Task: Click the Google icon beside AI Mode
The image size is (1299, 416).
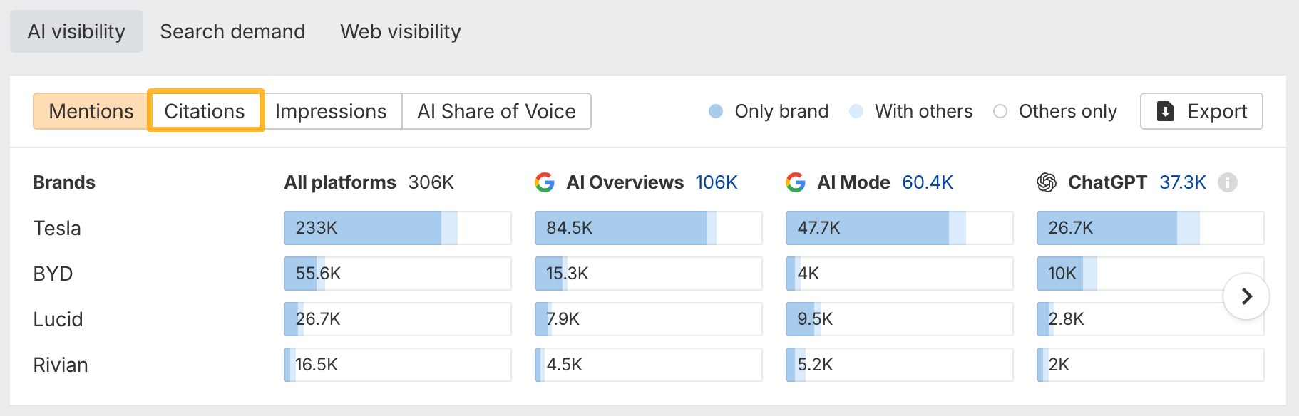Action: click(x=796, y=182)
